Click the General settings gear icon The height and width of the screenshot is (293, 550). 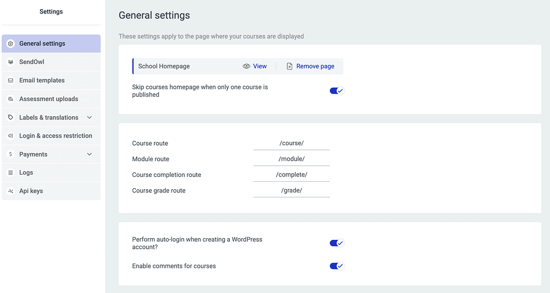tap(11, 44)
